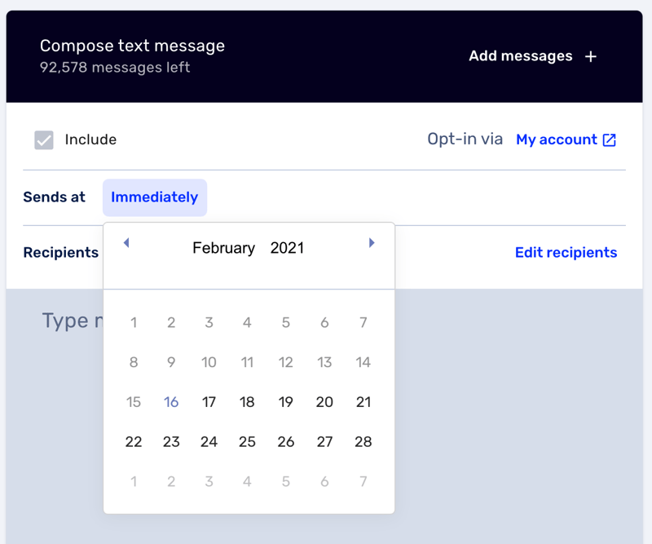Screen dimensions: 652x544
Task: Click the plus icon beside Add messages
Action: (590, 56)
